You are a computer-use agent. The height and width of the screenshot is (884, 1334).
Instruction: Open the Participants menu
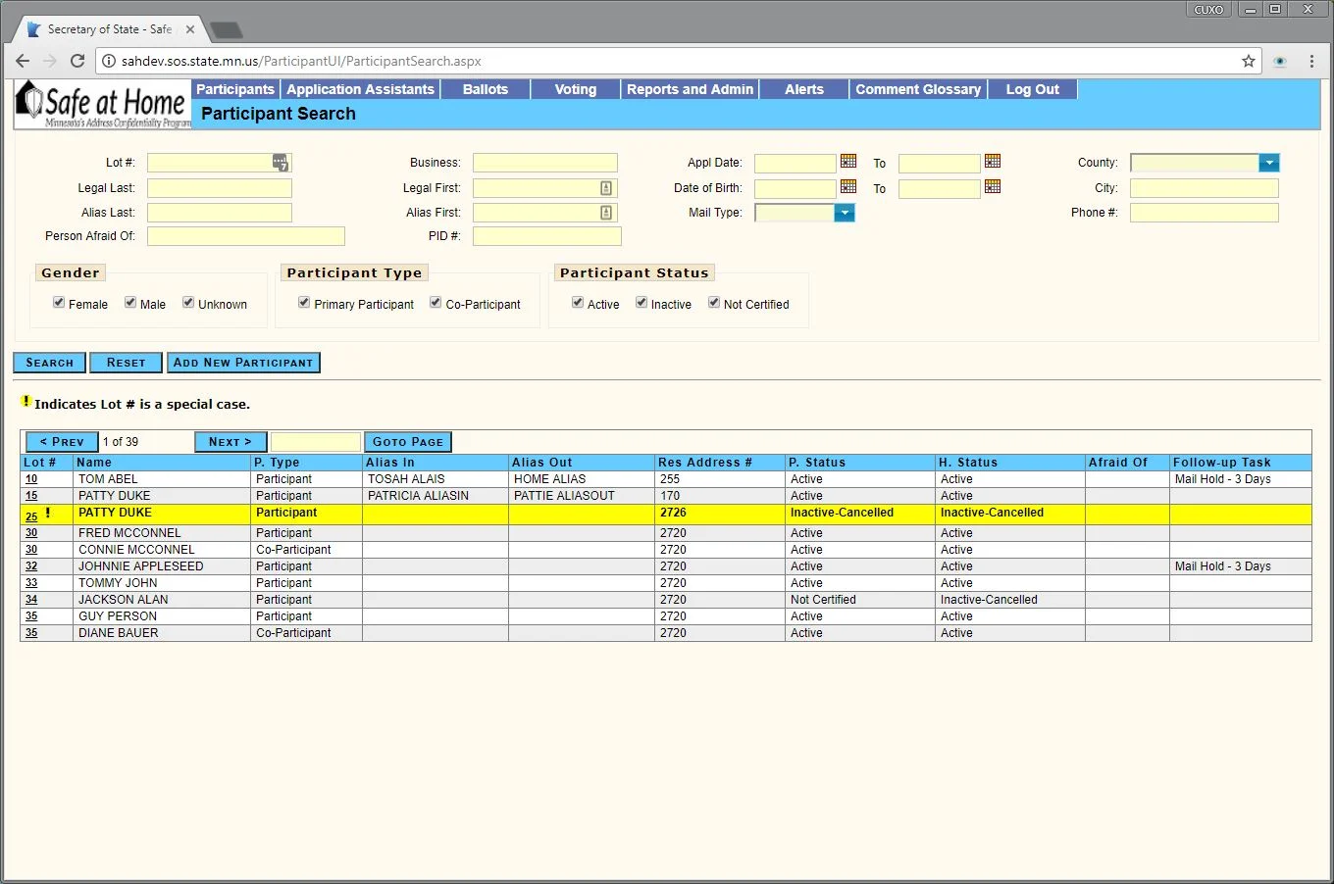click(x=235, y=89)
